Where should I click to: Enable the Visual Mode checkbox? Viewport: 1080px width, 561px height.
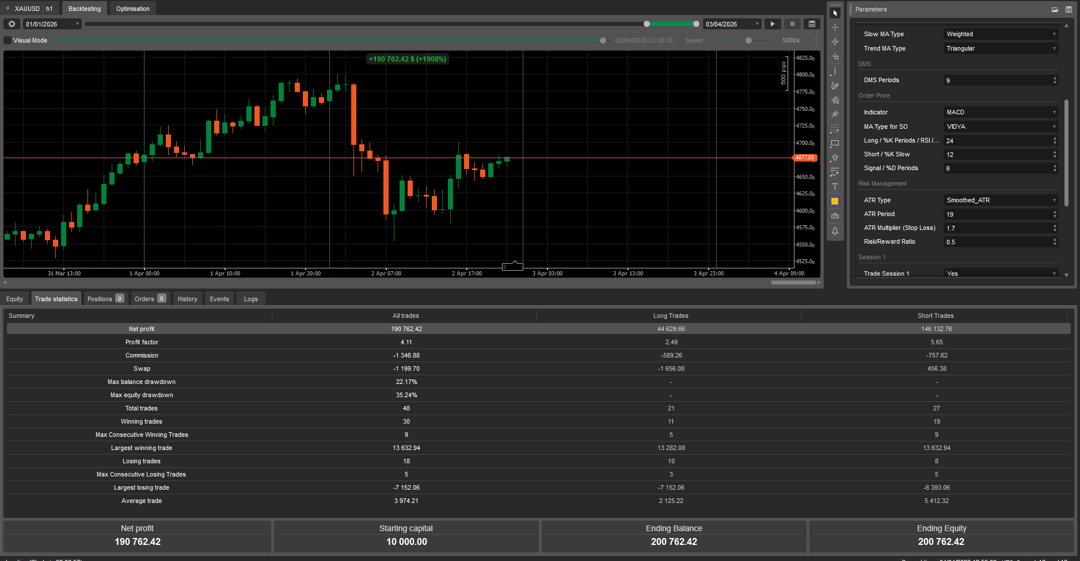(7, 40)
